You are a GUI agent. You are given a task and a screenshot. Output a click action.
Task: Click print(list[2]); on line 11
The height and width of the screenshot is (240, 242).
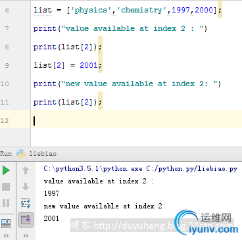[x=68, y=102]
